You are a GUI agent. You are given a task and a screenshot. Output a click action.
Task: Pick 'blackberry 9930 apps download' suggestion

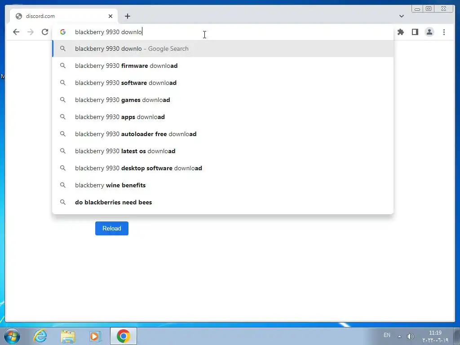pyautogui.click(x=223, y=117)
